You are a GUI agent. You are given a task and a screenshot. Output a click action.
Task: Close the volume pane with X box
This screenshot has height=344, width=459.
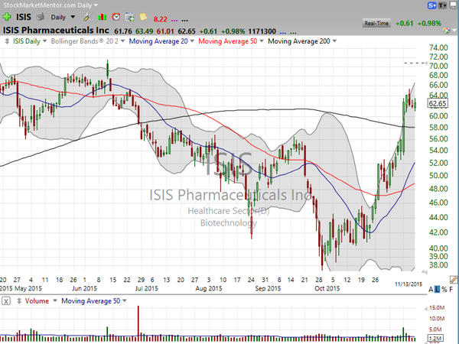(x=6, y=301)
